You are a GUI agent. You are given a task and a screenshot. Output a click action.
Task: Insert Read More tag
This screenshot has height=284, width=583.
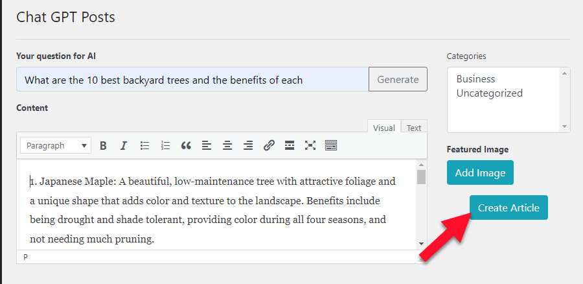coord(290,146)
